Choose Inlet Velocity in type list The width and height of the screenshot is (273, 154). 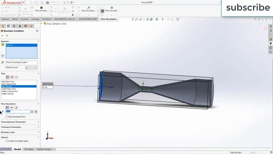pos(19,86)
